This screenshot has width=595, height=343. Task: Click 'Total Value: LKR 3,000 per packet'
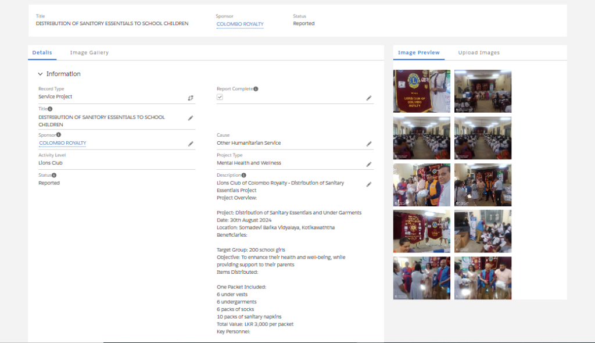click(255, 324)
